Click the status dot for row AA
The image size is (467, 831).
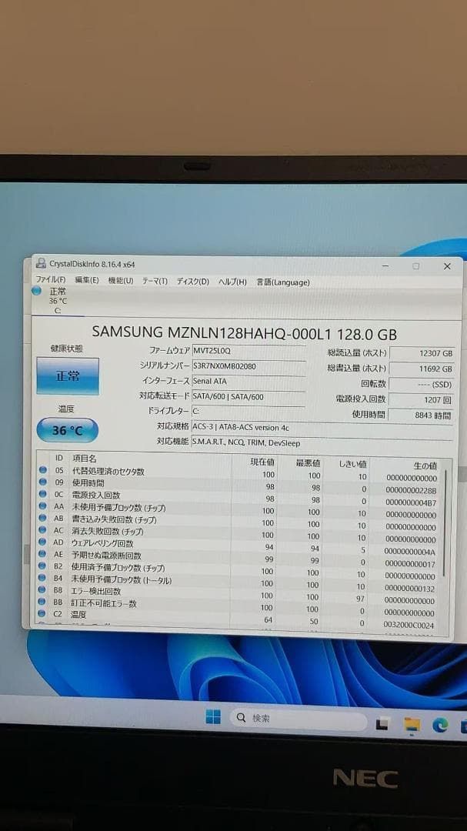click(43, 506)
